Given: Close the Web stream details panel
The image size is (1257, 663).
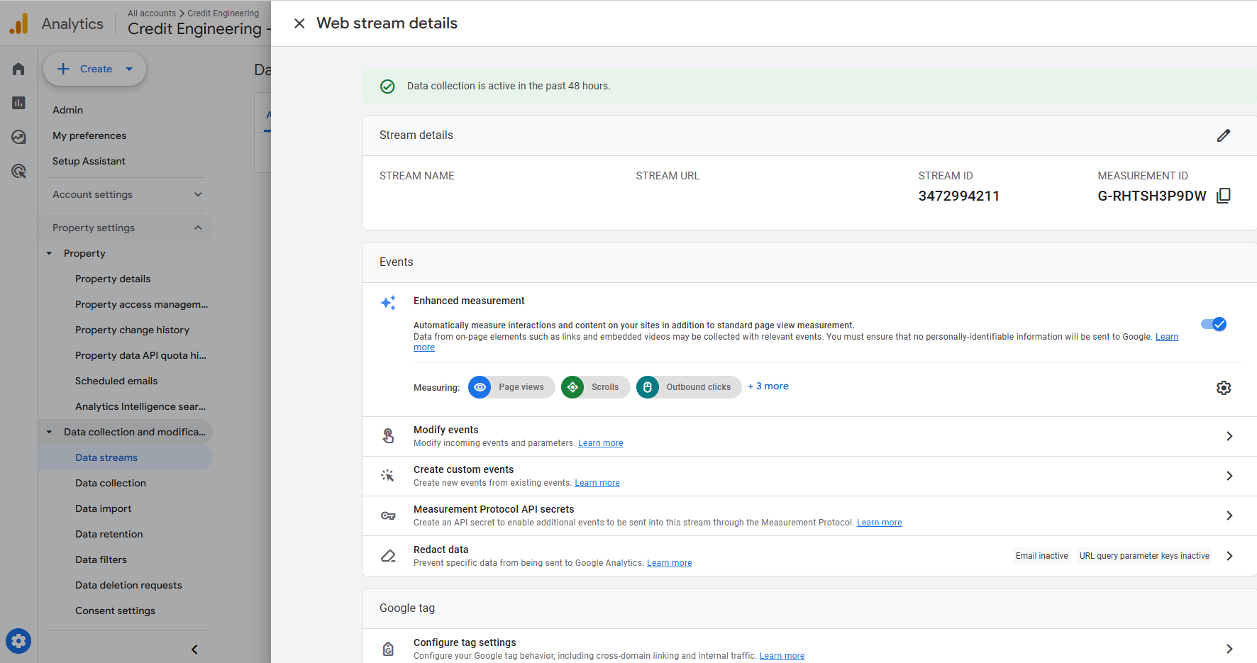Looking at the screenshot, I should pyautogui.click(x=299, y=23).
